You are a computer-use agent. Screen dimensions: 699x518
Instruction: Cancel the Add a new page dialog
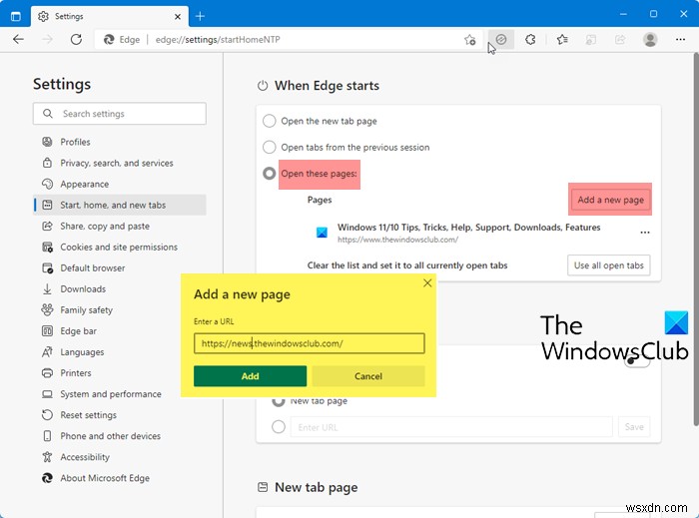pos(368,376)
